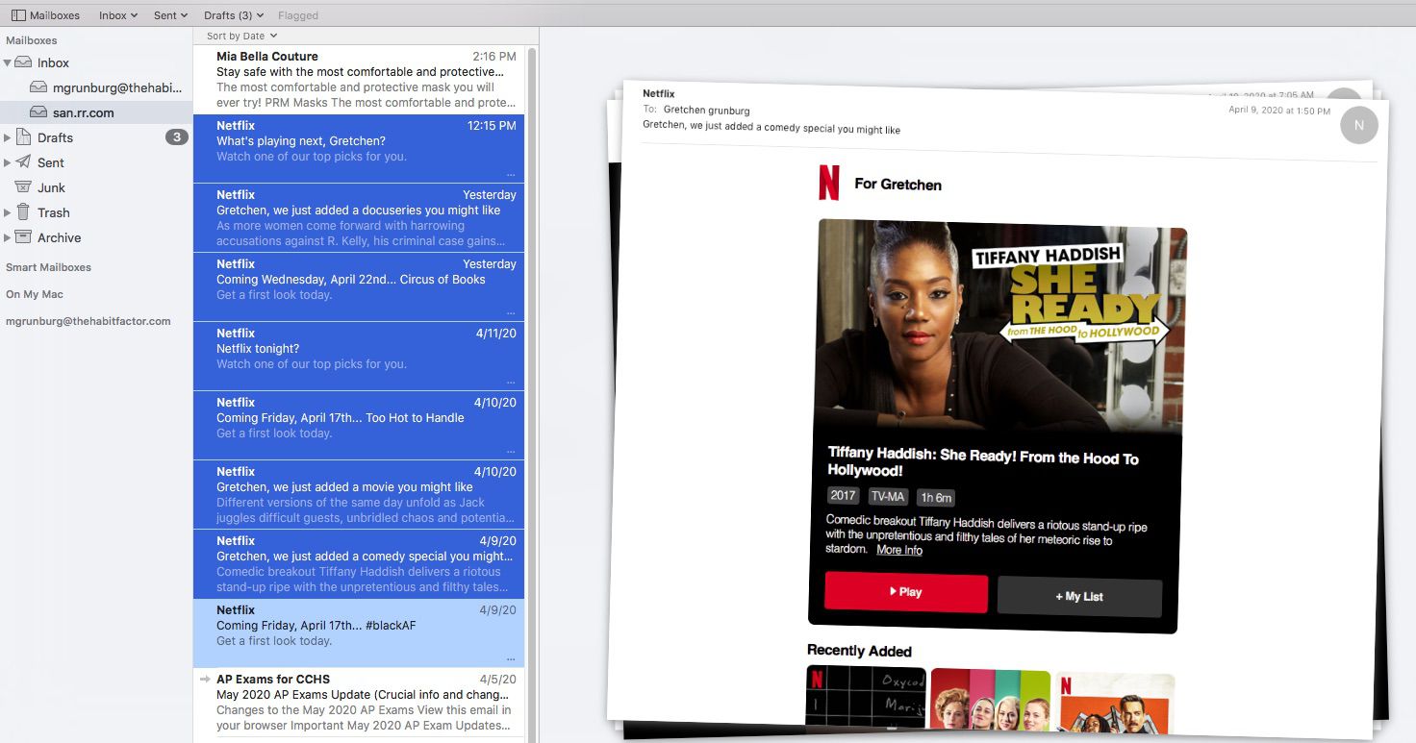Click the + My List button
The image size is (1416, 743).
(x=1079, y=596)
